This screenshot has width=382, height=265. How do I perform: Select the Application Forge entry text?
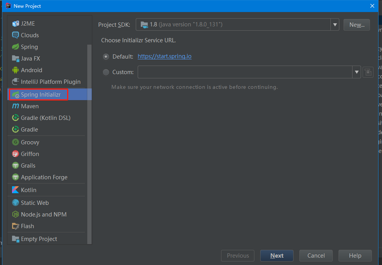(44, 177)
